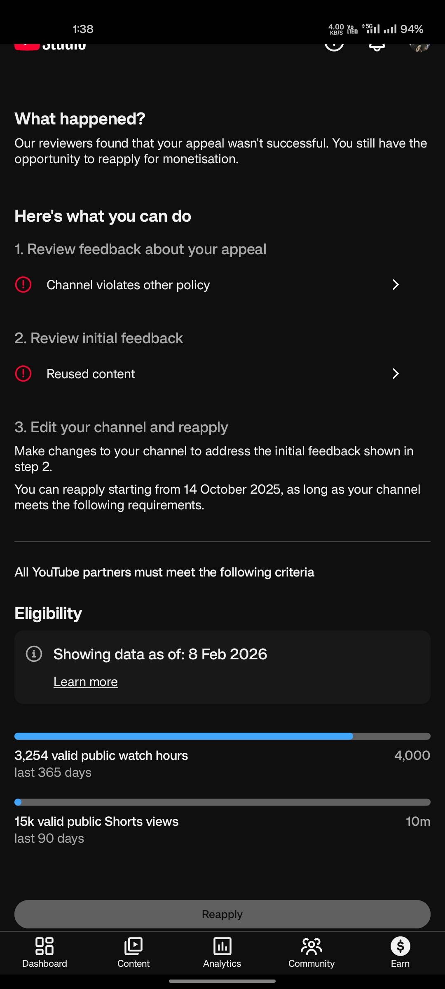
Task: Follow the Learn more link
Action: pos(86,682)
